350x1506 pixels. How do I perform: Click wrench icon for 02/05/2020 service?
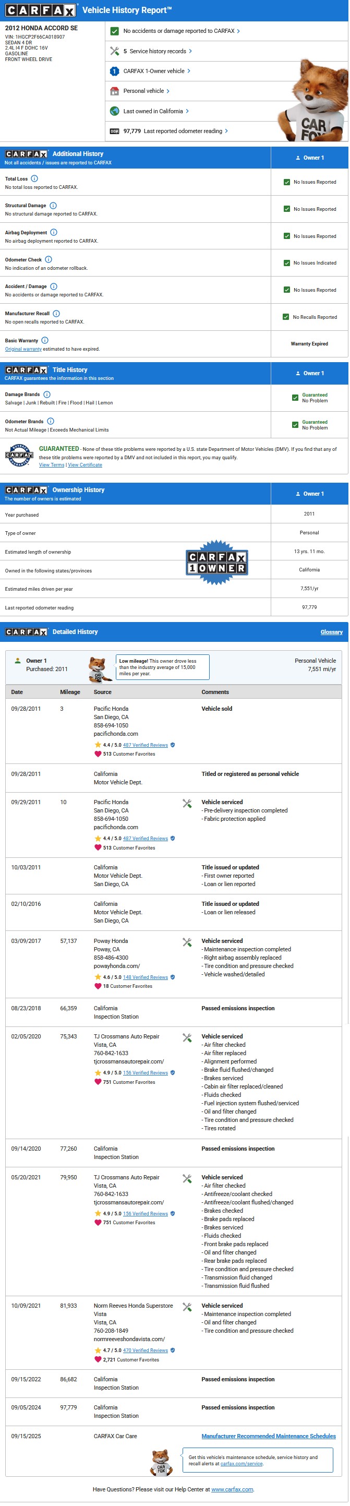click(187, 1037)
